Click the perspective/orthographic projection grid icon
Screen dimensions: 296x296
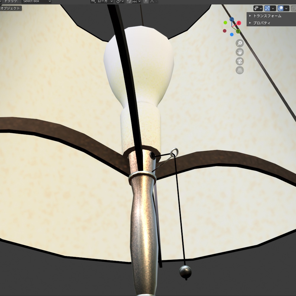pyautogui.click(x=240, y=70)
